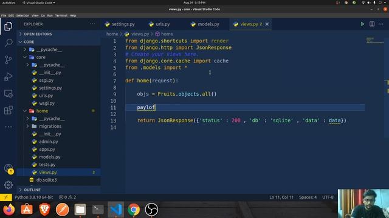Viewport: 389px width, 218px height.
Task: Run the Python file
Action: pyautogui.click(x=362, y=24)
